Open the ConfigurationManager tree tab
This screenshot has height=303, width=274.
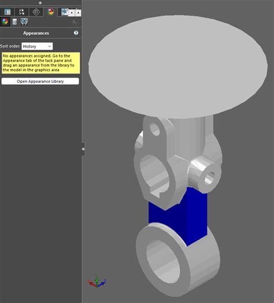pyautogui.click(x=21, y=12)
